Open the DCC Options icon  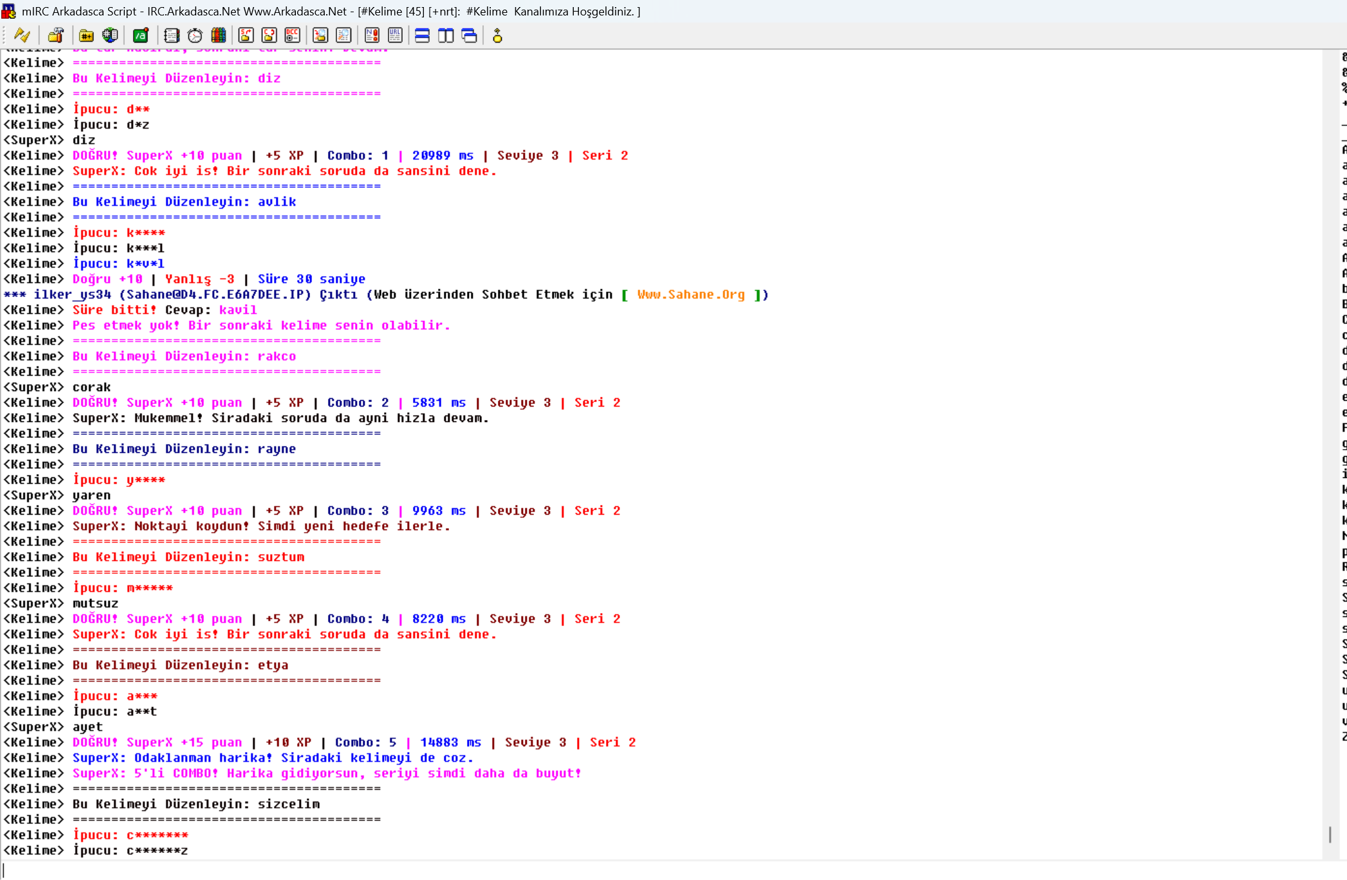click(x=293, y=35)
